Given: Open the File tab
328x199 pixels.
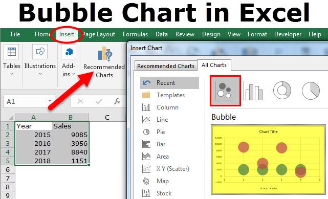Looking at the screenshot, I should click(15, 34).
